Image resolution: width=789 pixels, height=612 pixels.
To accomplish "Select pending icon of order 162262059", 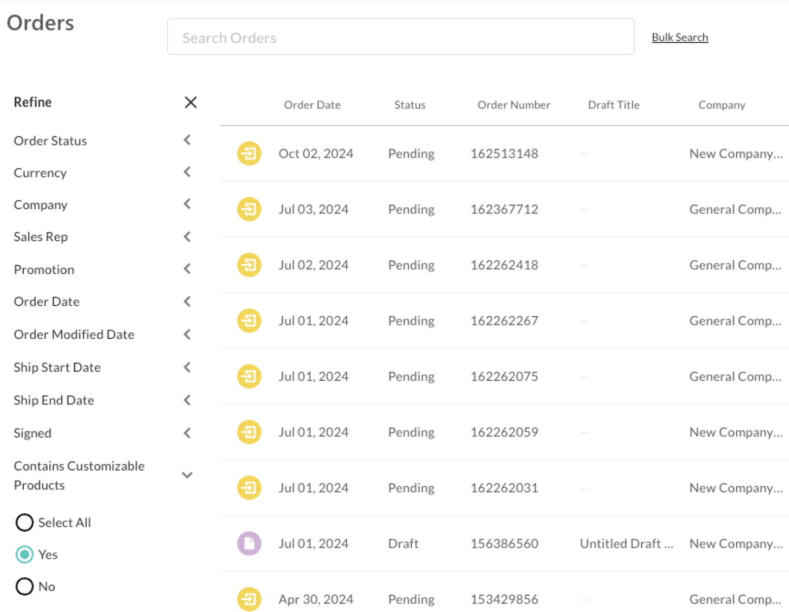I will point(249,432).
